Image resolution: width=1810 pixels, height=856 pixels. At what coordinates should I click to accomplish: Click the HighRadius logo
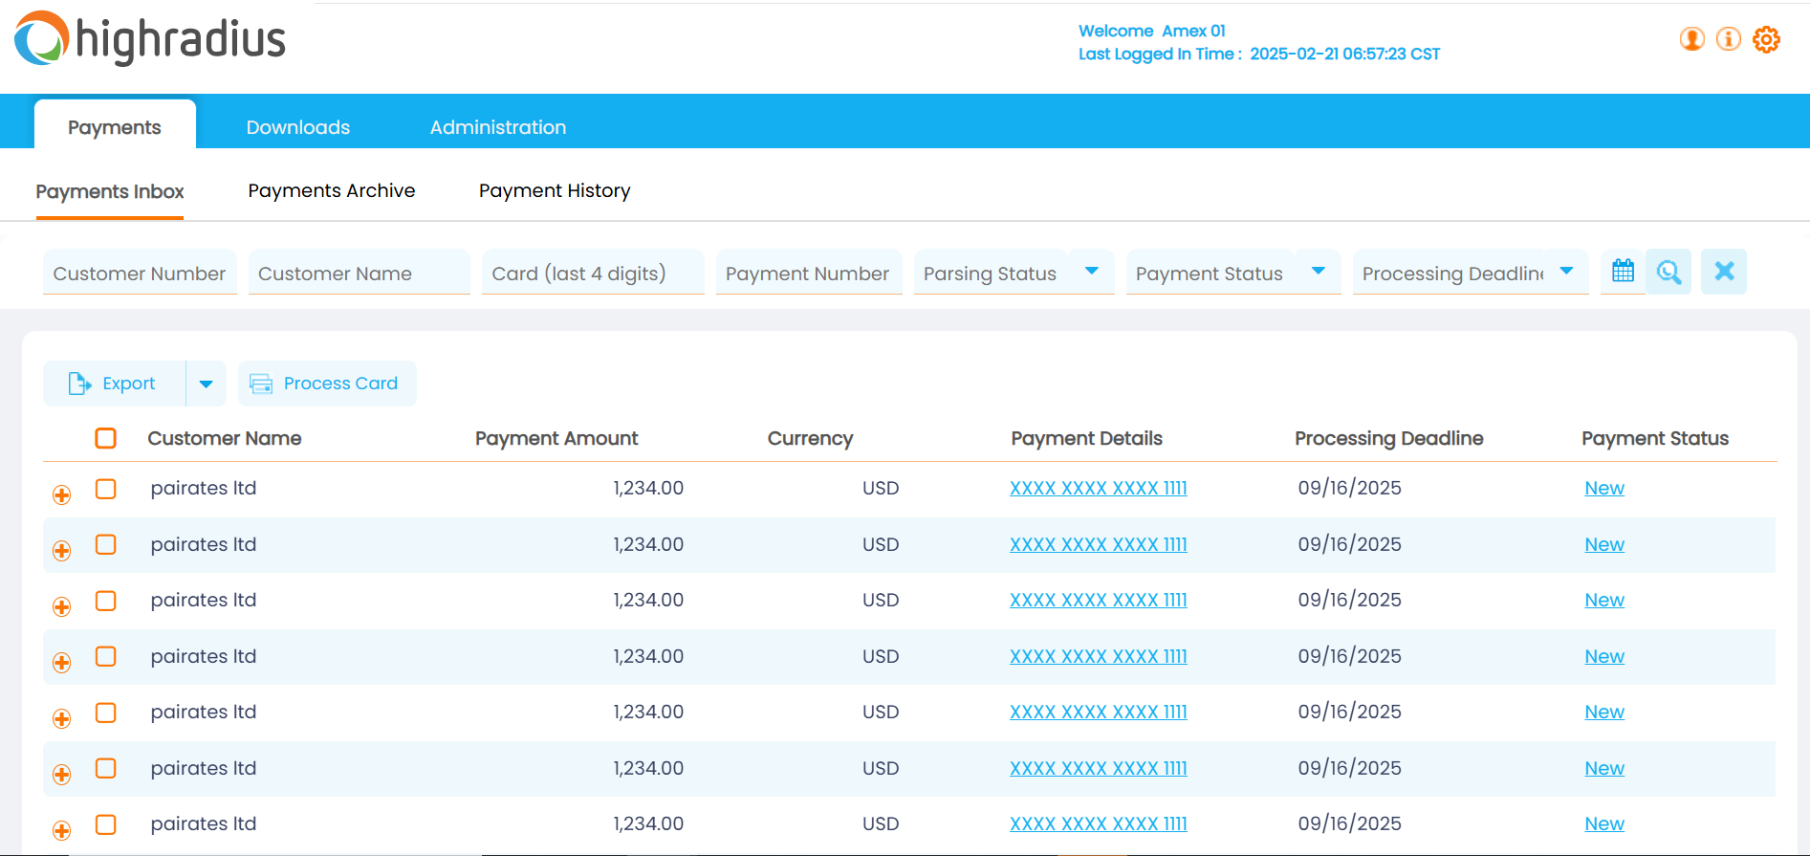coord(150,39)
